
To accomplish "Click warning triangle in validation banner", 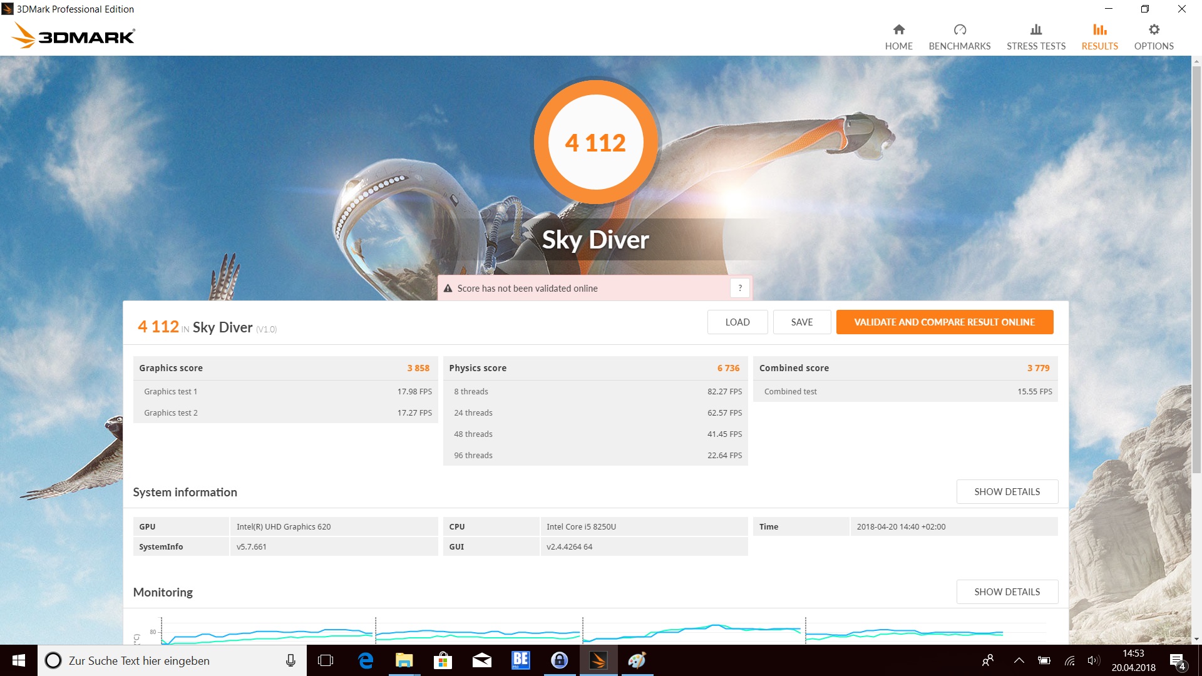I will pos(448,289).
